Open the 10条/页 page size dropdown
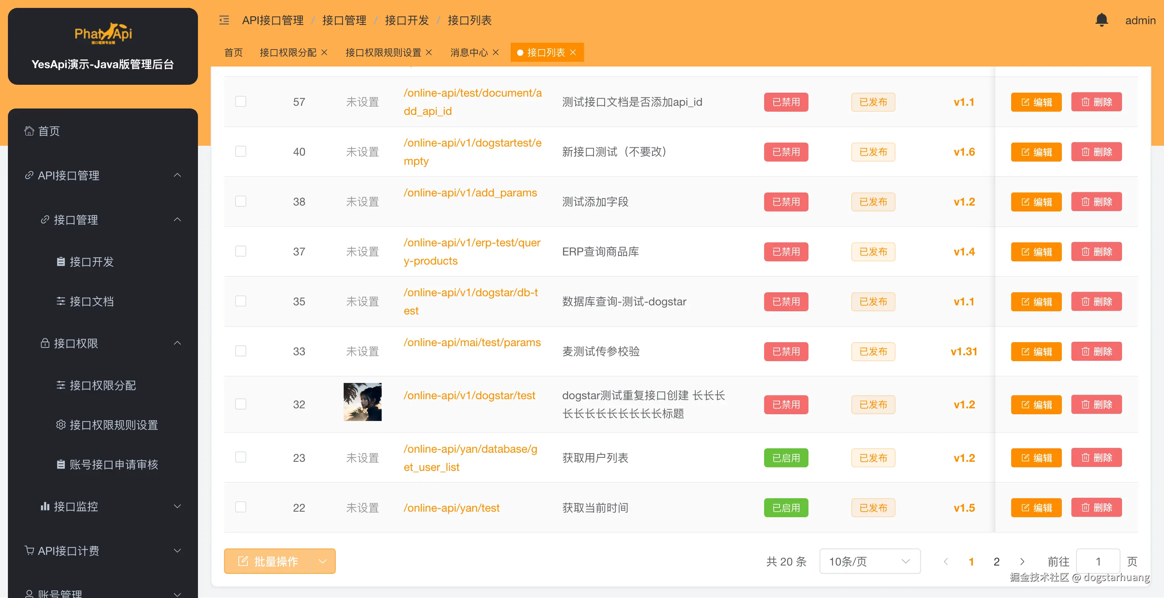The height and width of the screenshot is (598, 1164). [869, 562]
